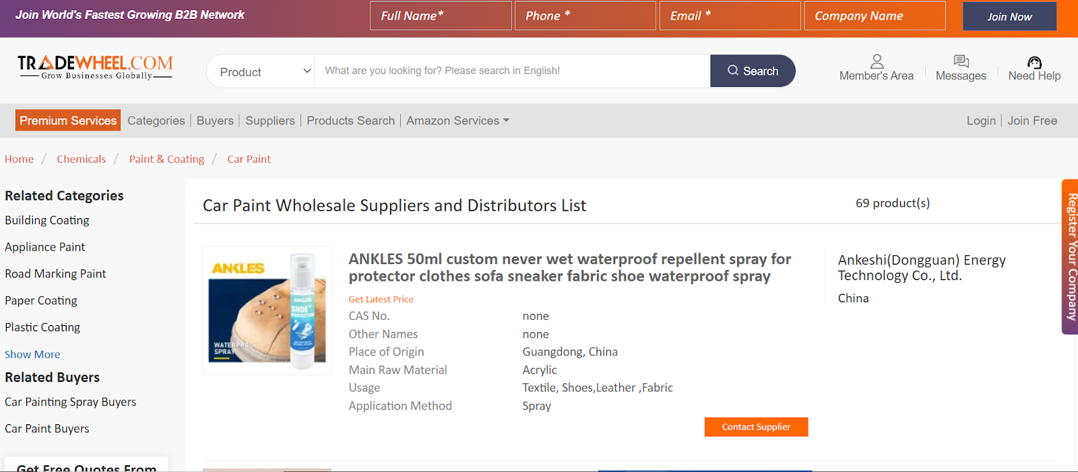This screenshot has height=472, width=1078.
Task: Open the Suppliers menu item
Action: (270, 121)
